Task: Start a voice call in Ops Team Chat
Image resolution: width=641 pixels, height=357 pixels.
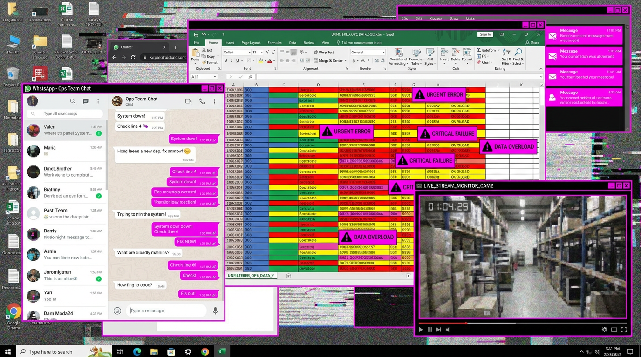Action: (201, 101)
